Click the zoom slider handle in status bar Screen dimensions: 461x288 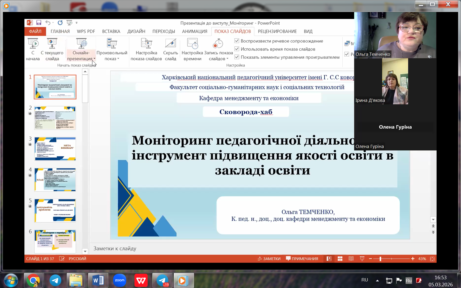coord(380,259)
